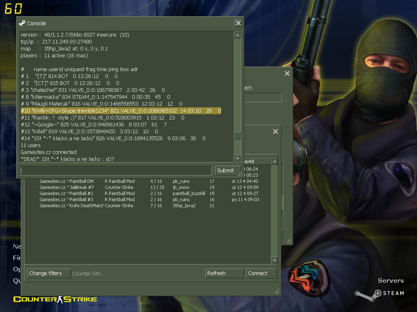Click the killermacka player line
Screen dimensions: 417x312
point(95,97)
